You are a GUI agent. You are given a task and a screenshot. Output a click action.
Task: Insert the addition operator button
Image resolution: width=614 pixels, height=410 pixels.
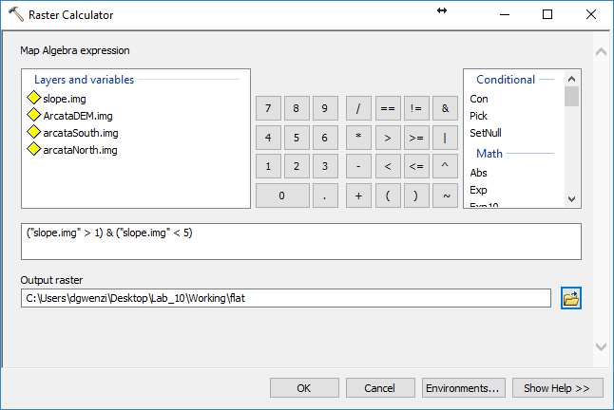[358, 196]
